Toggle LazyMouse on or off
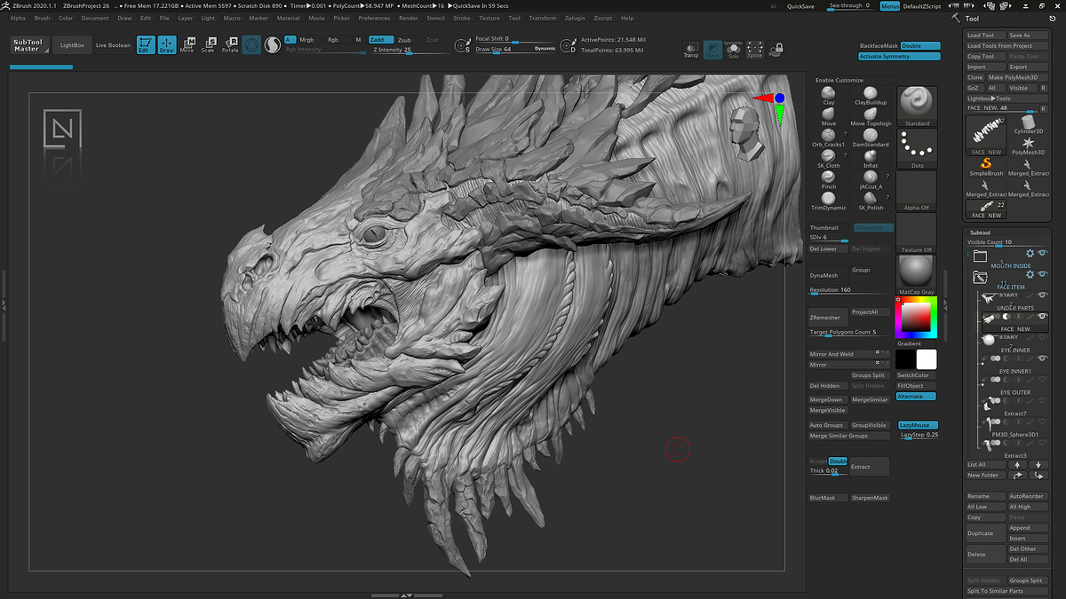 pos(918,425)
